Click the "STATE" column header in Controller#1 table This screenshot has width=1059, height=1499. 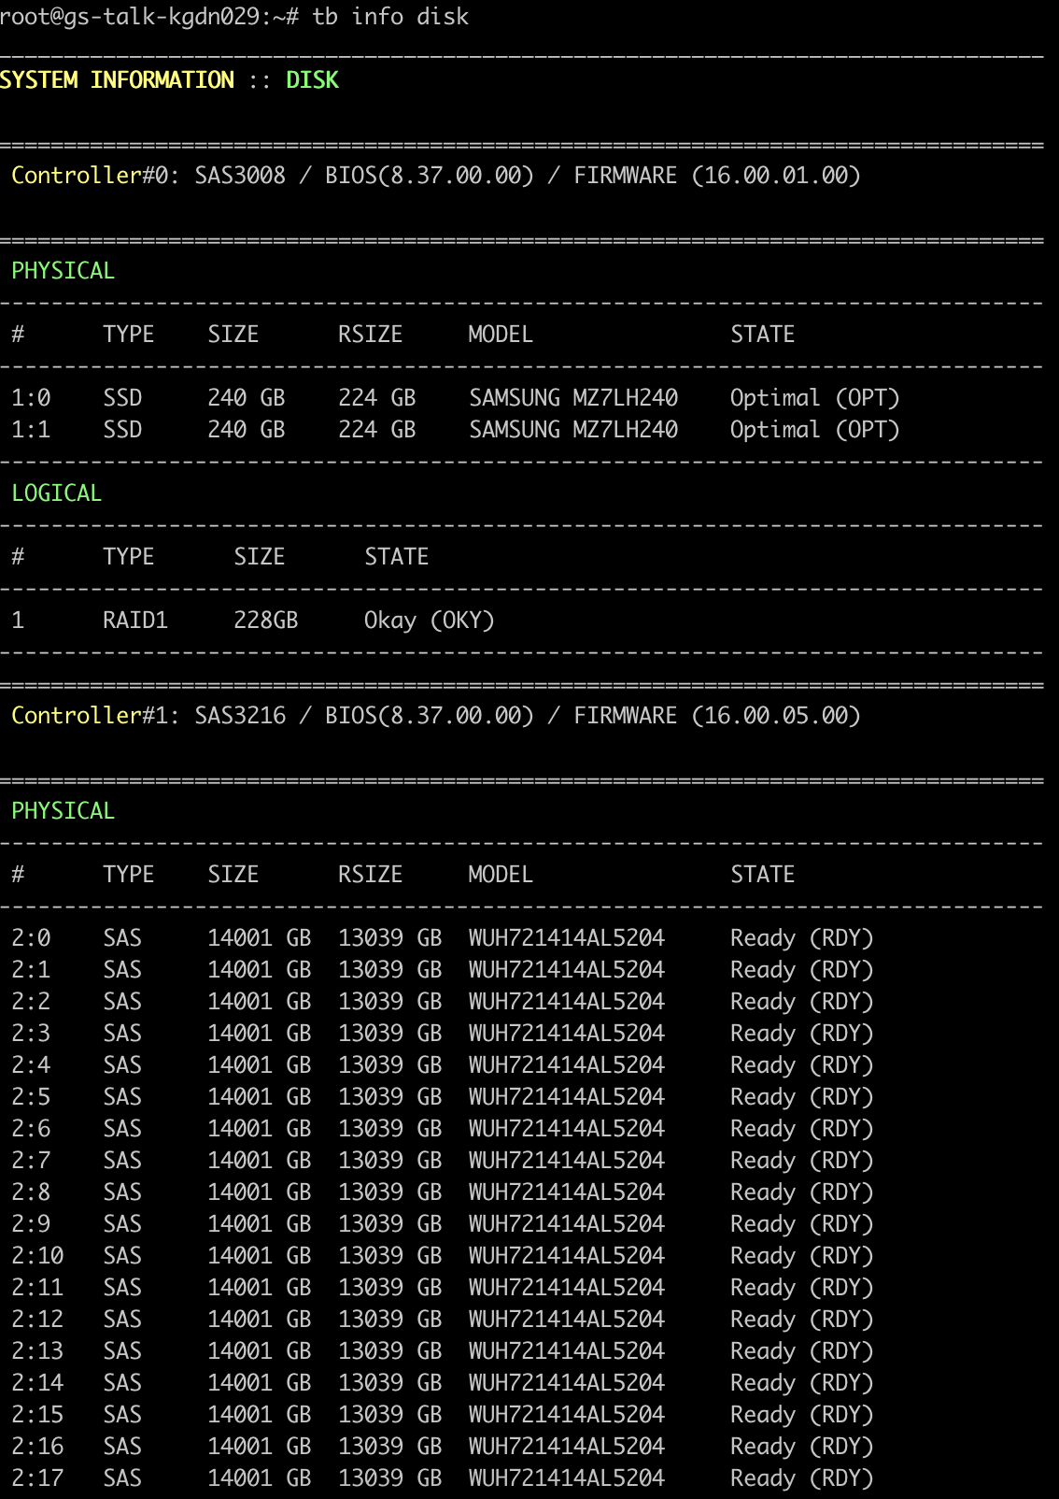pyautogui.click(x=763, y=875)
